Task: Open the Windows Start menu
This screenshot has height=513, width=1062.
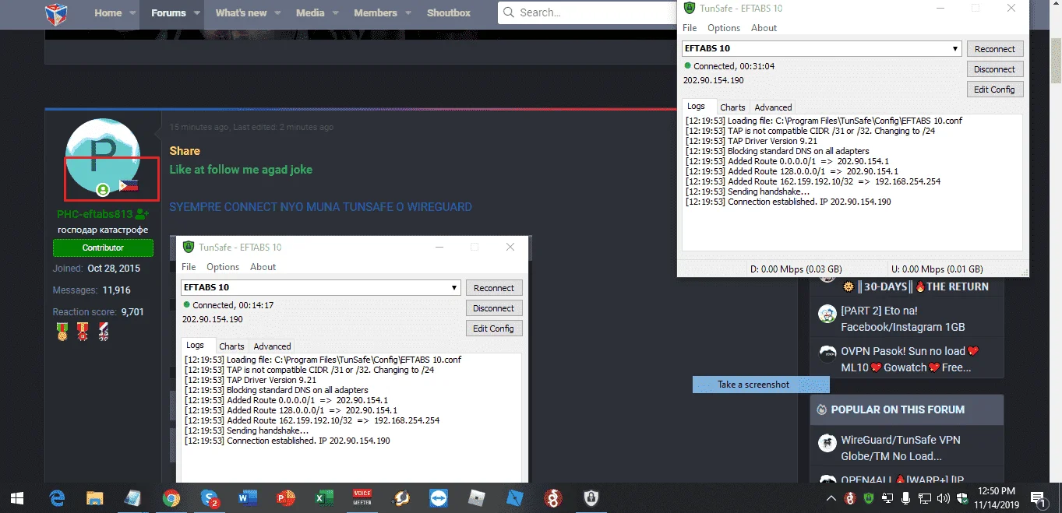Action: pyautogui.click(x=17, y=497)
